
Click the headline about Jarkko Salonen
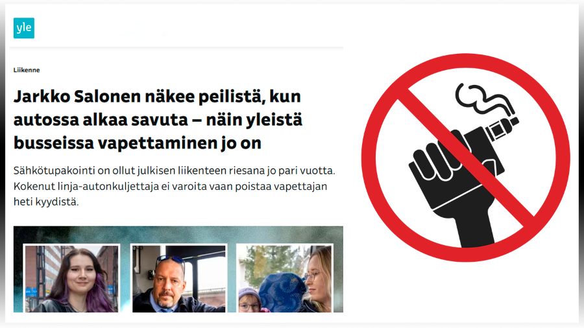(x=158, y=120)
